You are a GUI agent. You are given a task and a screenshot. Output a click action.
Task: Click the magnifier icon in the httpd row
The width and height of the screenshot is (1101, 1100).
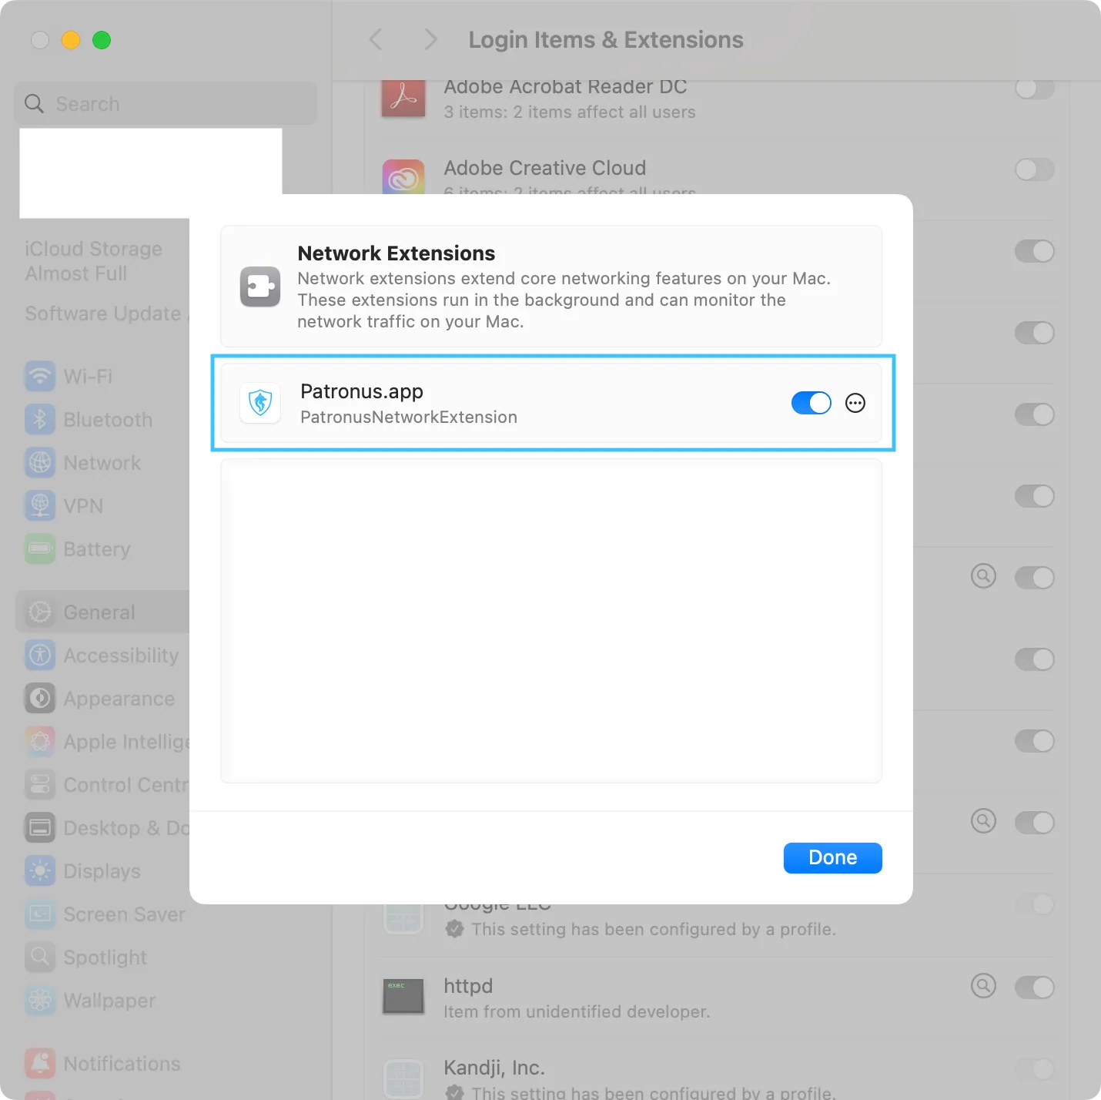point(983,986)
